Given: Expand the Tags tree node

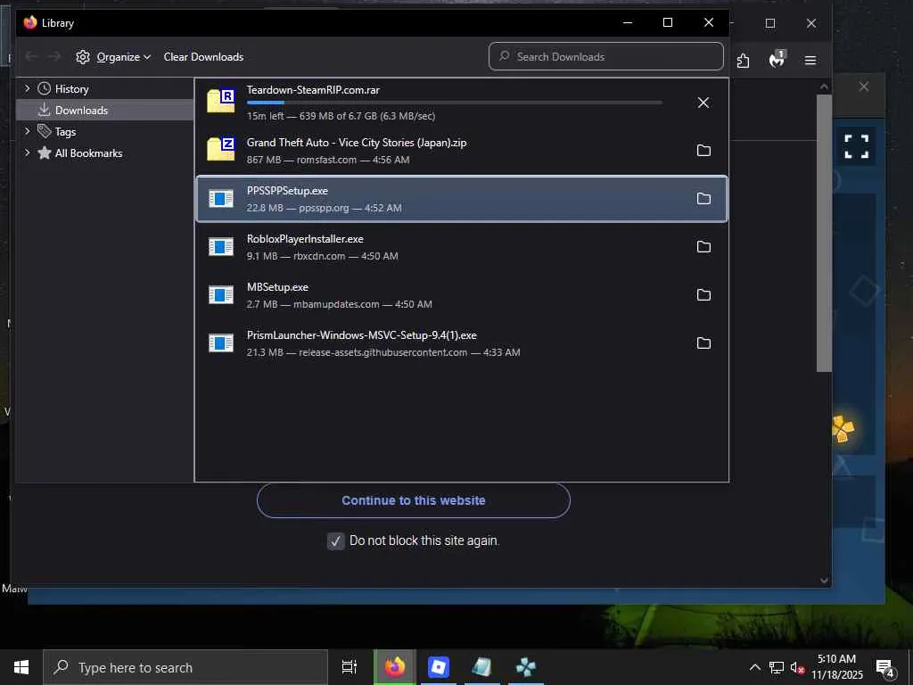Looking at the screenshot, I should [27, 132].
